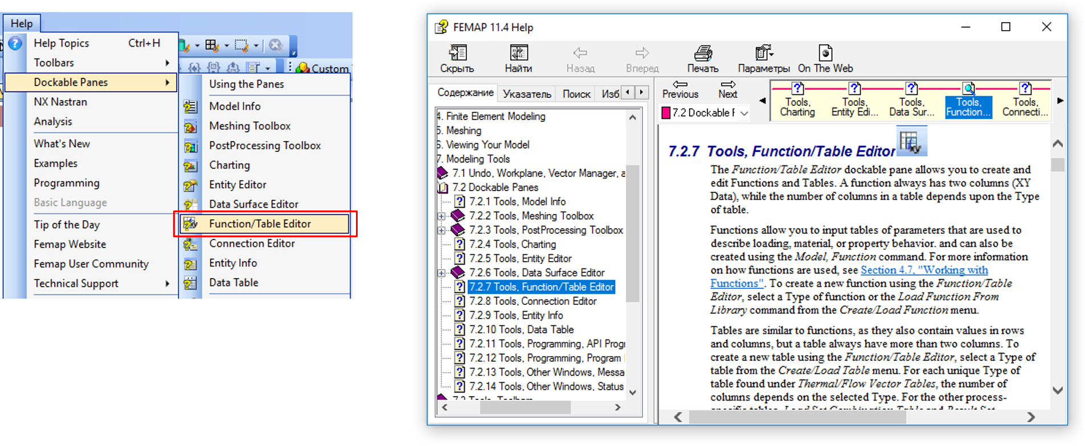Open the Section 4.7 Working with Functions link
Image resolution: width=1085 pixels, height=446 pixels.
(x=849, y=276)
